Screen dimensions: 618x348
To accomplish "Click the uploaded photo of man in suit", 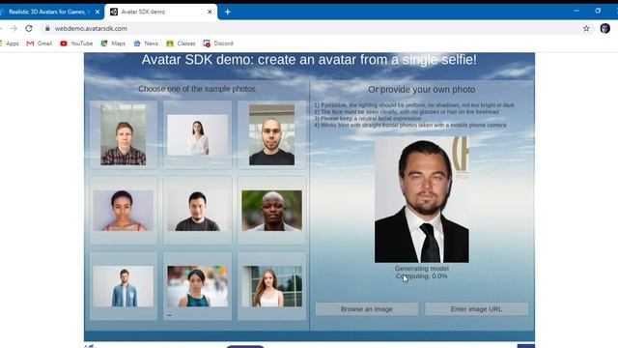I will pyautogui.click(x=422, y=199).
